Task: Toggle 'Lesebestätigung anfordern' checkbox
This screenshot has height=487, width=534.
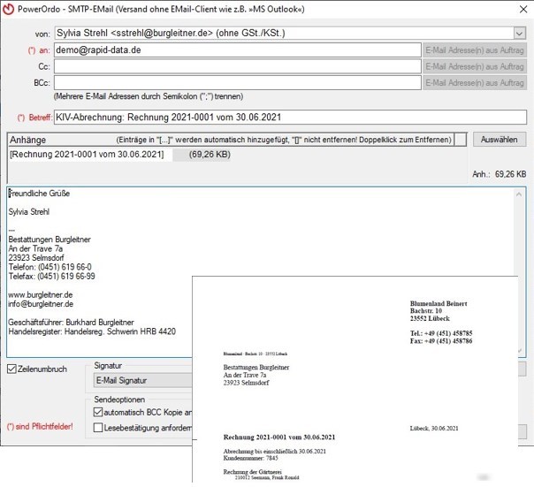Action: [x=98, y=428]
